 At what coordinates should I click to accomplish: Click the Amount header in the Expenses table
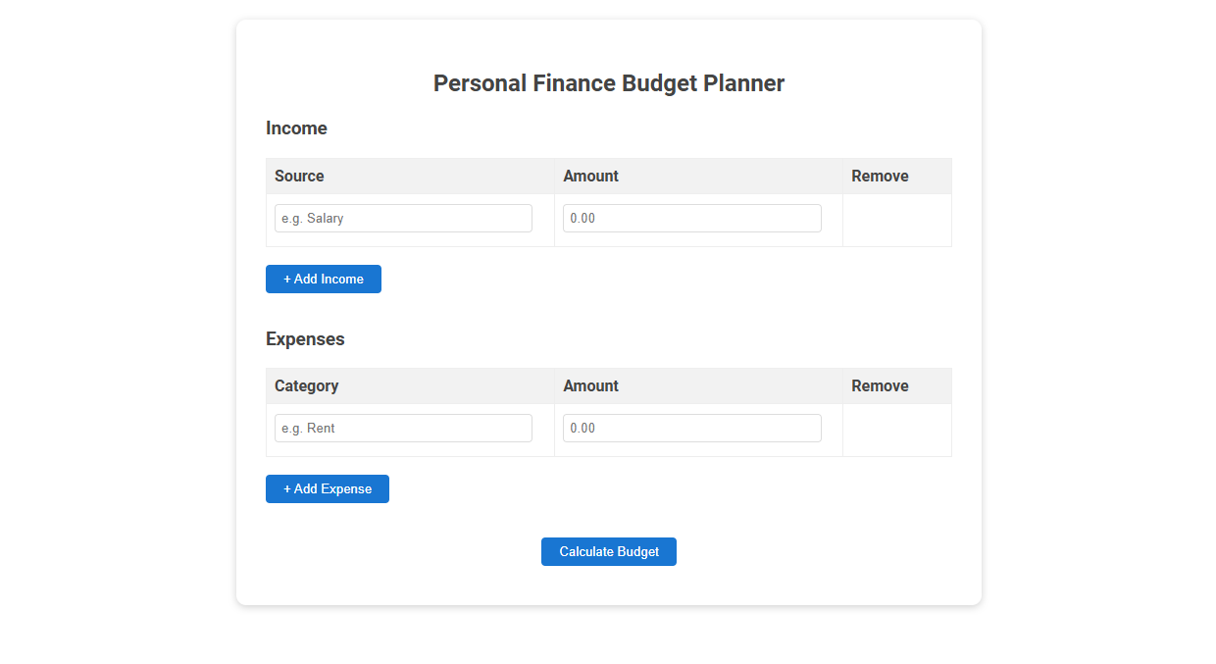590,385
